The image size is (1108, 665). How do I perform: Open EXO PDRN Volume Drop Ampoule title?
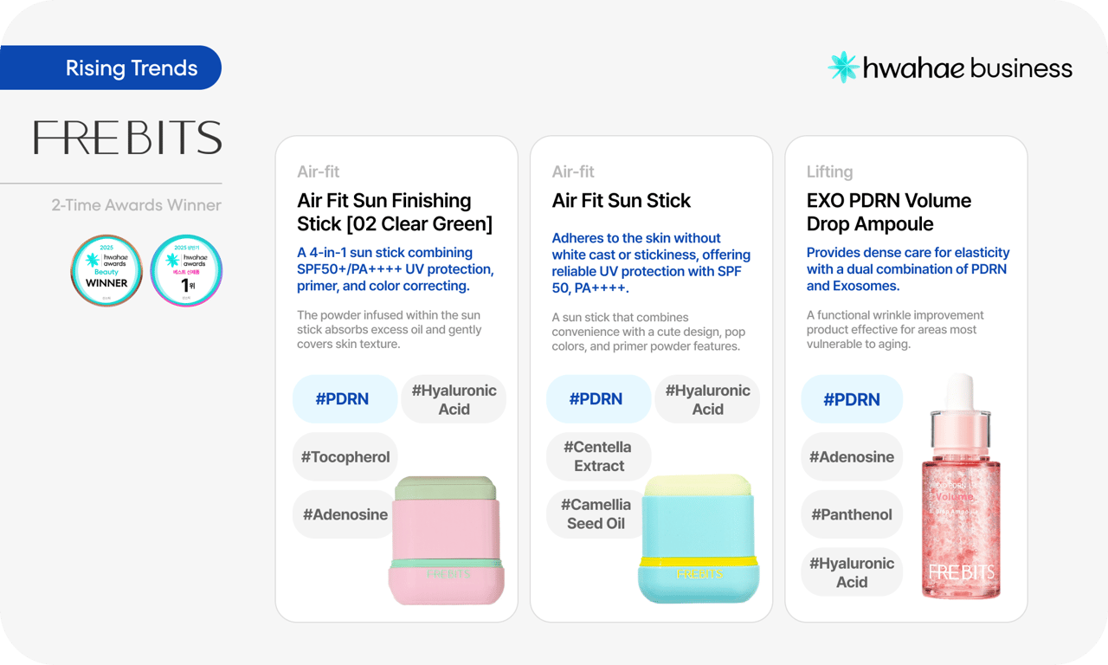point(889,212)
